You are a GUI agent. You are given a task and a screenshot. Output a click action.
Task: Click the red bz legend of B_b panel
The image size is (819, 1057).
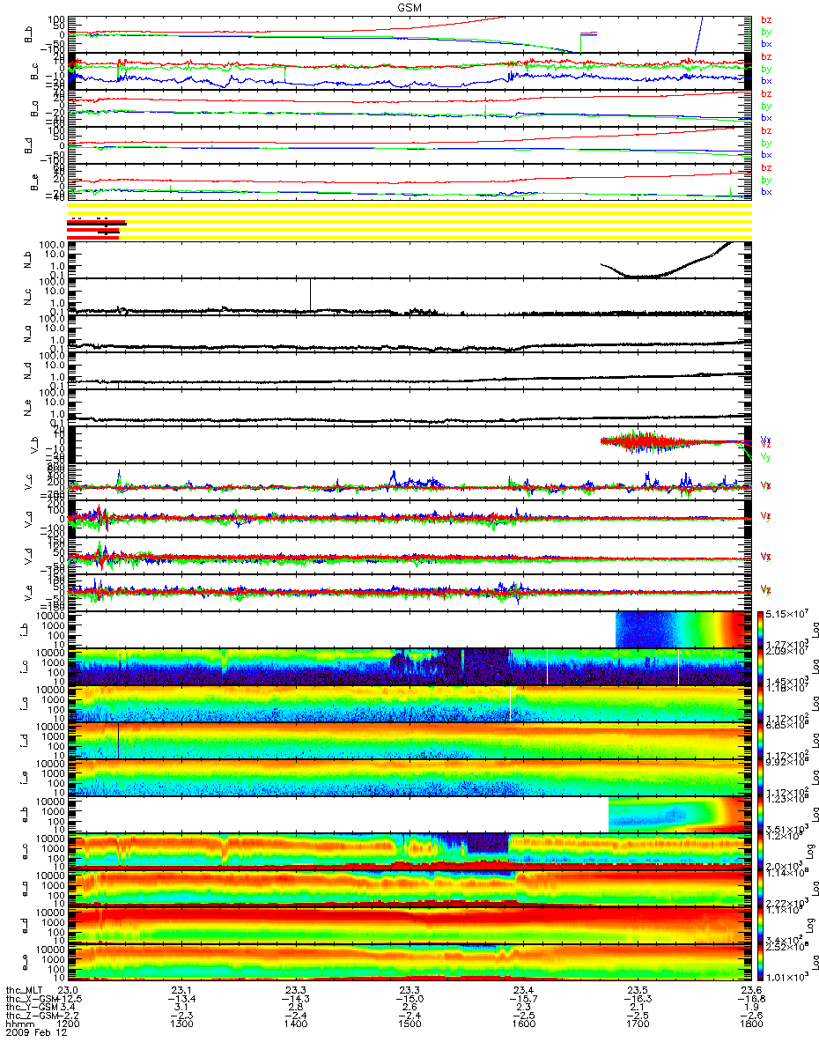[766, 19]
